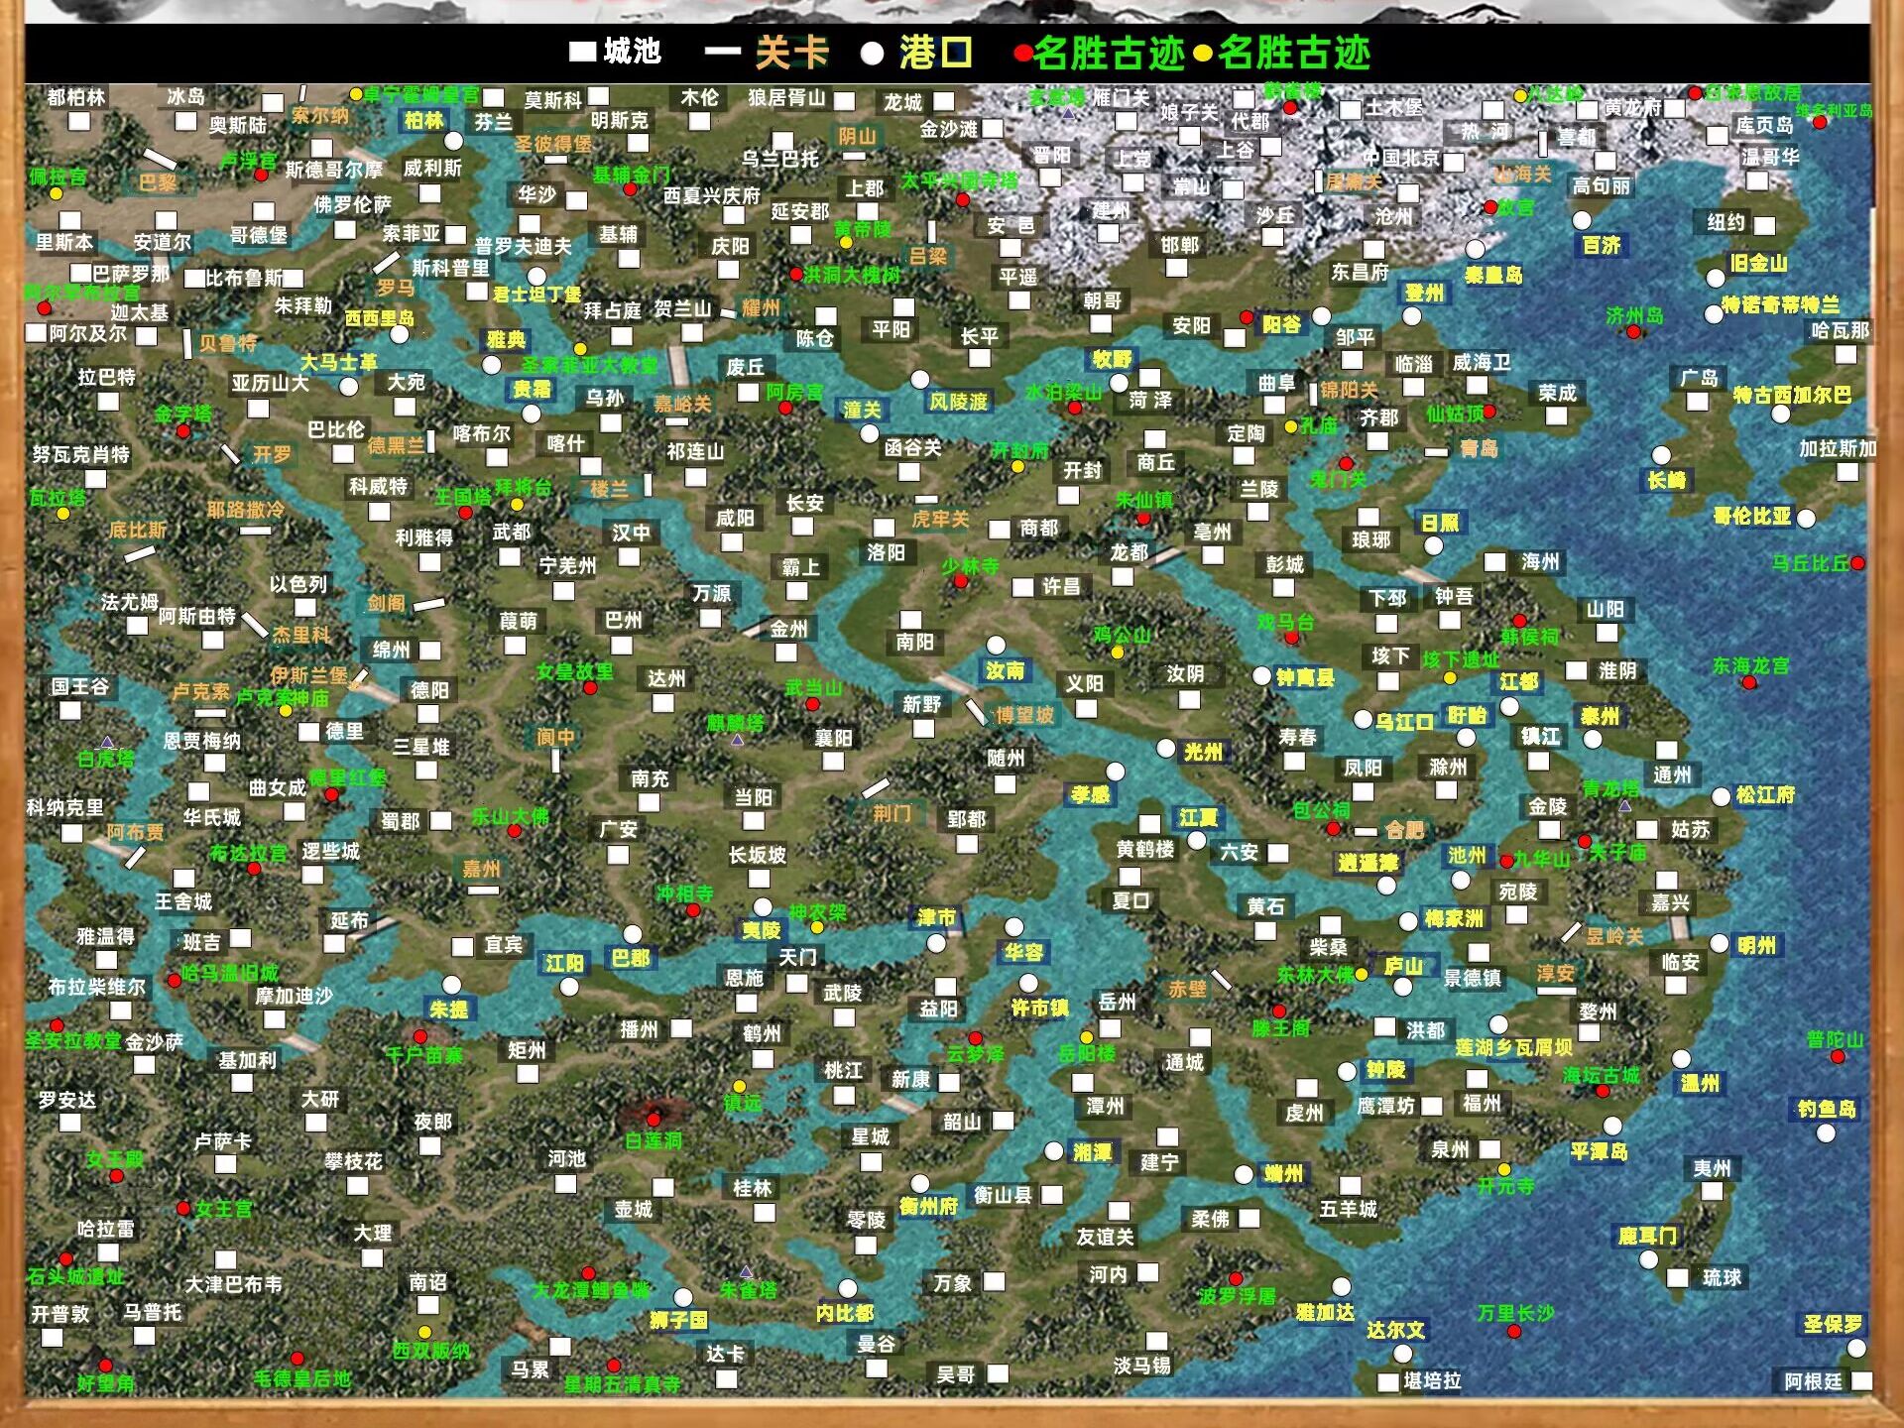
Task: Click the 岳阳楼 yellow landmark dot
Action: pos(1087,1037)
